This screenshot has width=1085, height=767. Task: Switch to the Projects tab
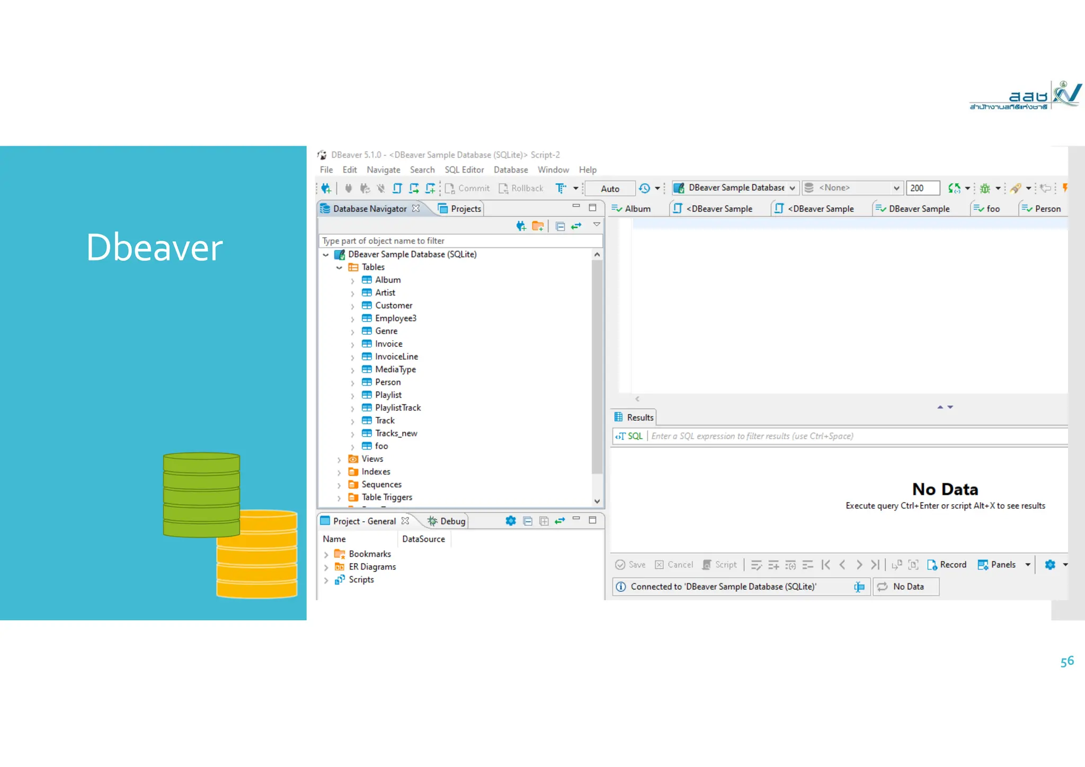click(460, 209)
